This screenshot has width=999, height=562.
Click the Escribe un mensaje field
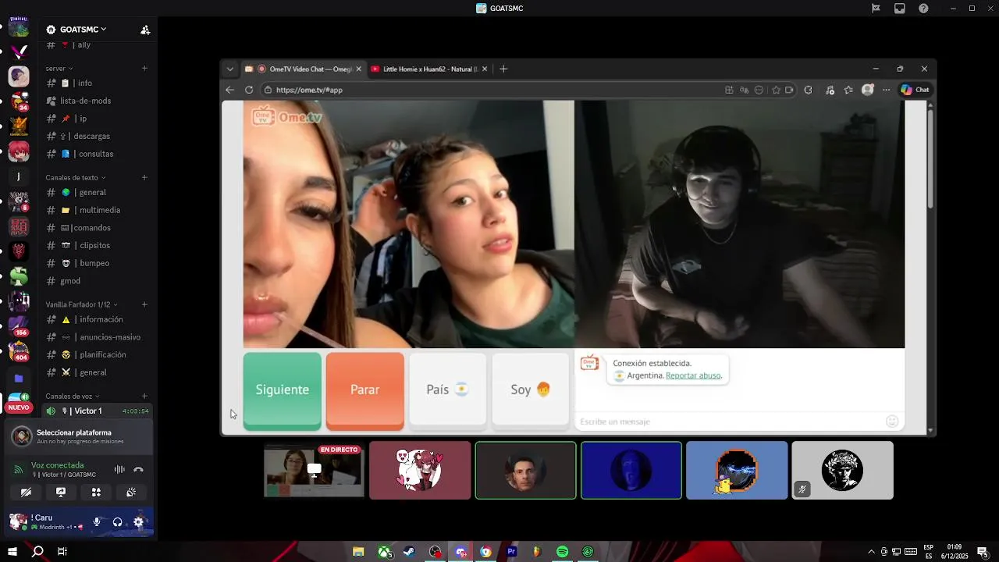[730, 421]
